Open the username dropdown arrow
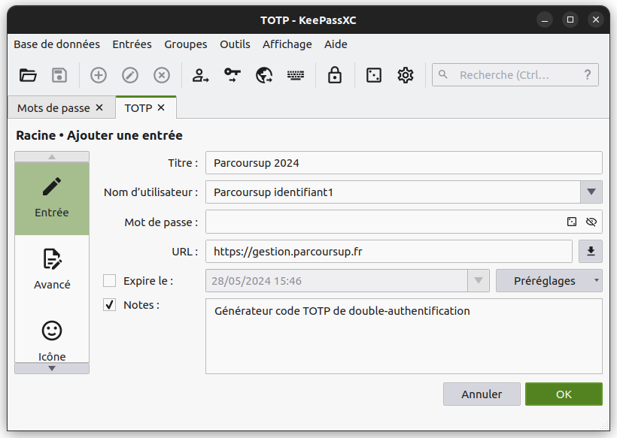The width and height of the screenshot is (617, 438). point(591,192)
